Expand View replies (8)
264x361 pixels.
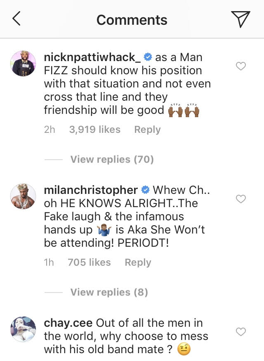tap(109, 292)
